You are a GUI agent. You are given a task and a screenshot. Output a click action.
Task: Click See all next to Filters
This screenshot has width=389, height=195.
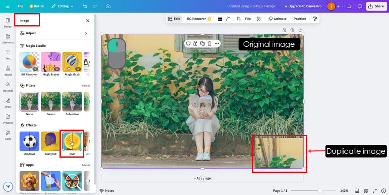[86, 86]
